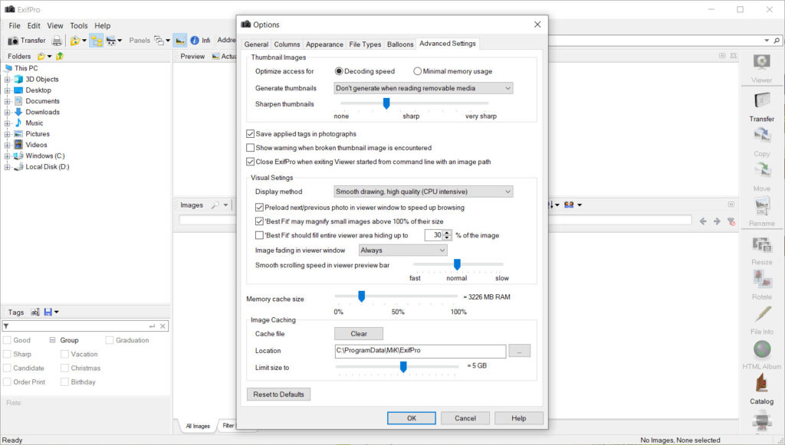The image size is (785, 445).
Task: Toggle the preview pane toolbar icon
Action: tap(180, 41)
